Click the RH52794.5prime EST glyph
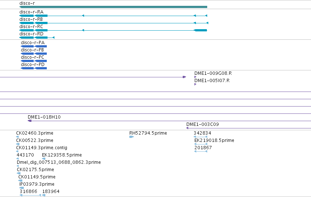The width and height of the screenshot is (311, 197). (x=132, y=137)
